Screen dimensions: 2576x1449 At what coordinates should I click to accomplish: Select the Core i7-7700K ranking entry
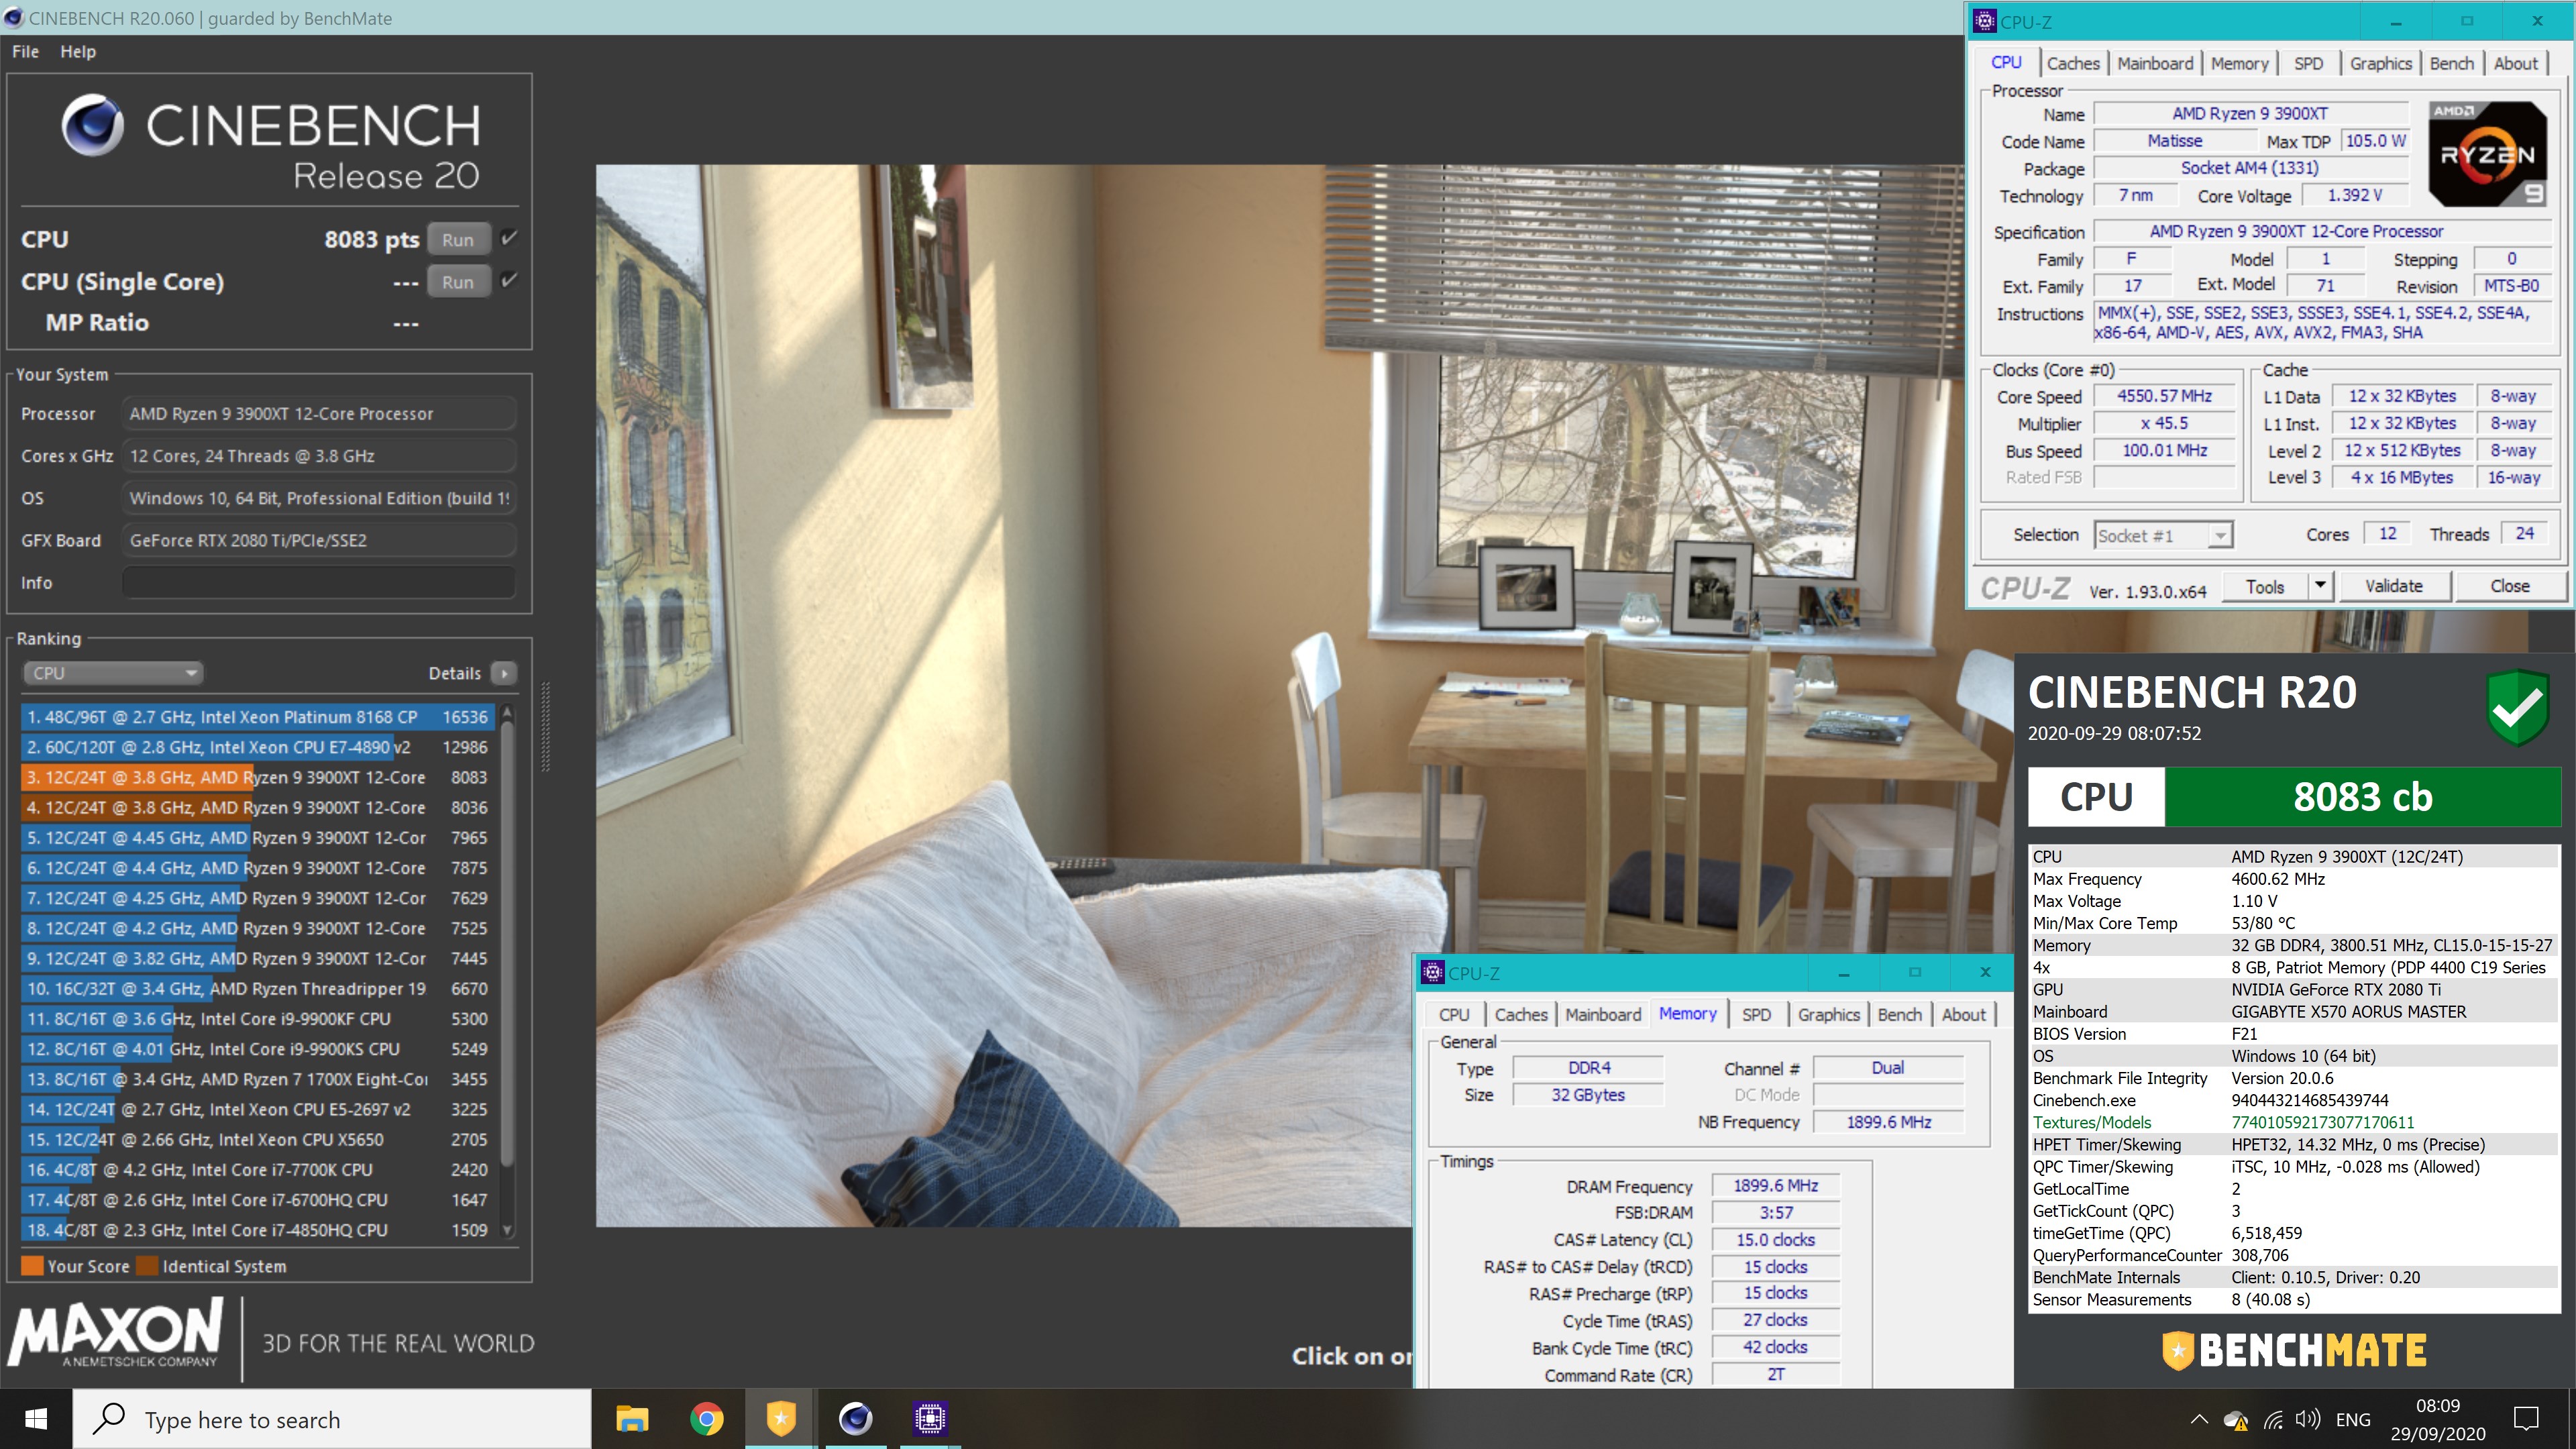coord(257,1170)
